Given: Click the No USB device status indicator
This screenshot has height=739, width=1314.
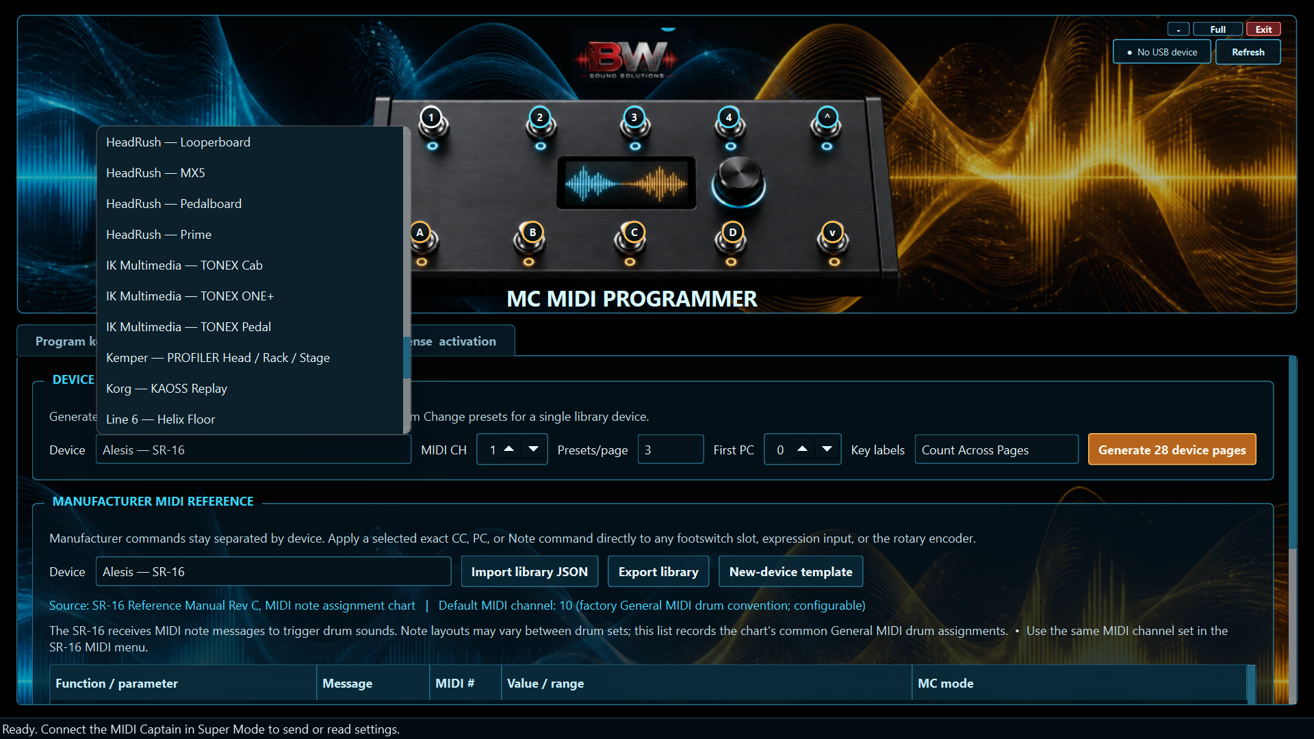Looking at the screenshot, I should tap(1161, 52).
